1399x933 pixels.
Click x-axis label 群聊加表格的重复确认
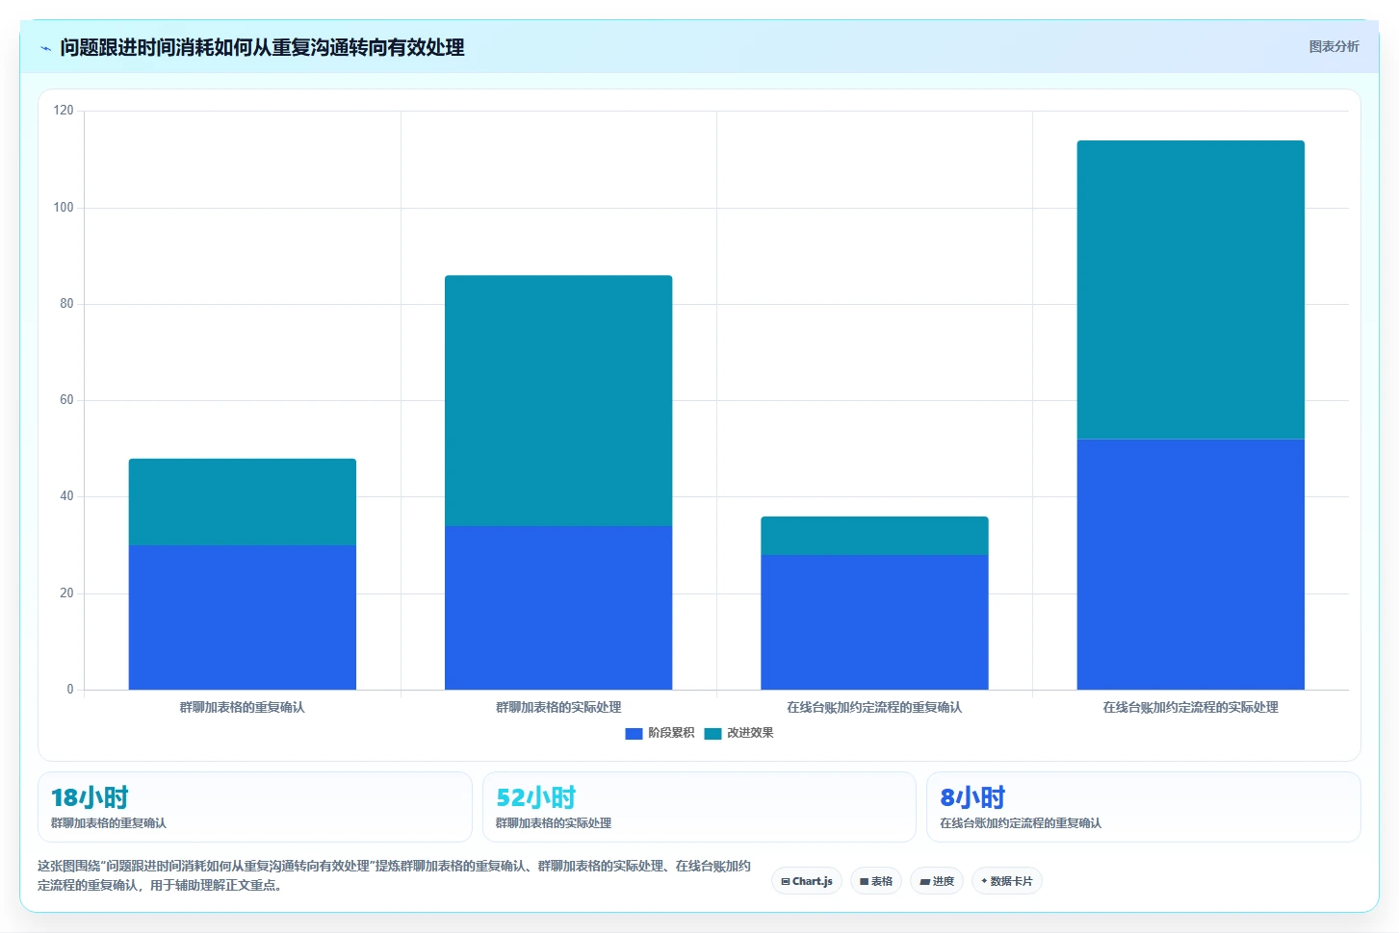tap(243, 707)
